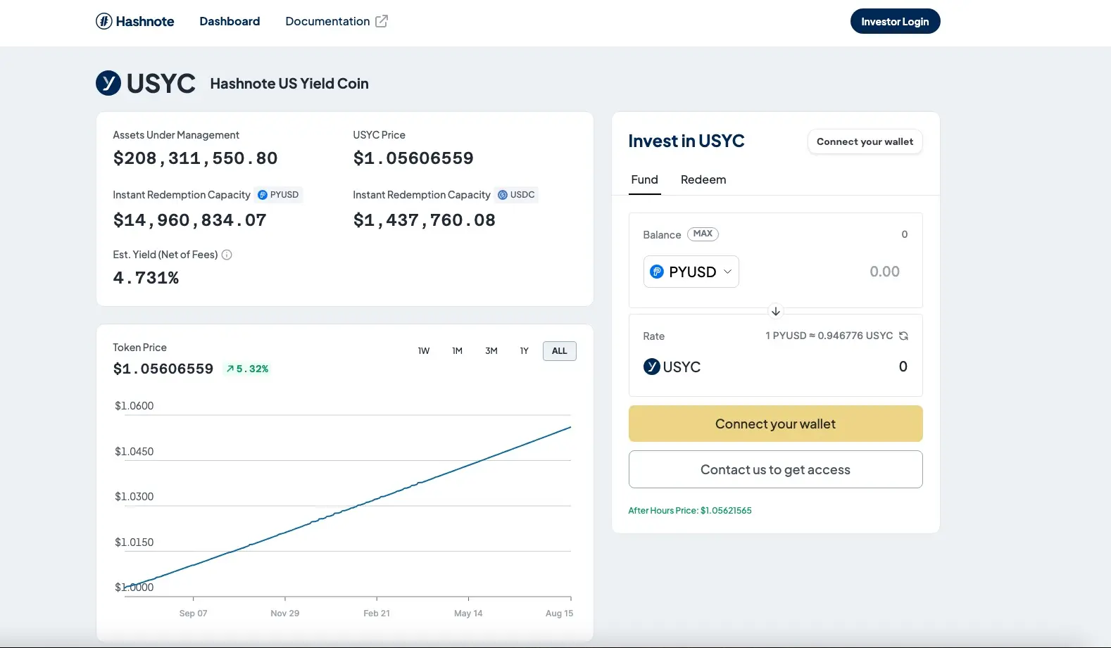Click the USDC icon in redemption capacity badge
The width and height of the screenshot is (1111, 648).
[503, 195]
